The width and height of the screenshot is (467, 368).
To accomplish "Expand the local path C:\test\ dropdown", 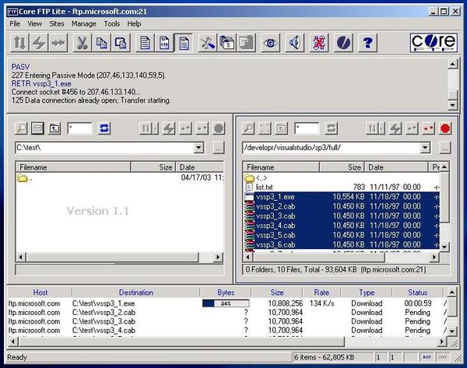I will pos(199,147).
